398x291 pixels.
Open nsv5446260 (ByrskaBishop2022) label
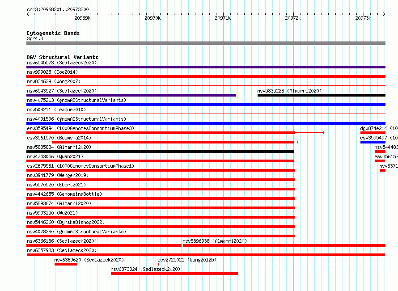tap(66, 222)
